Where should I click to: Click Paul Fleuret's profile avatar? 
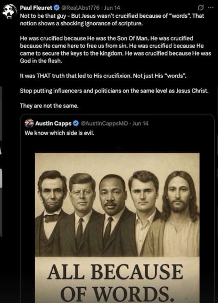click(9, 11)
